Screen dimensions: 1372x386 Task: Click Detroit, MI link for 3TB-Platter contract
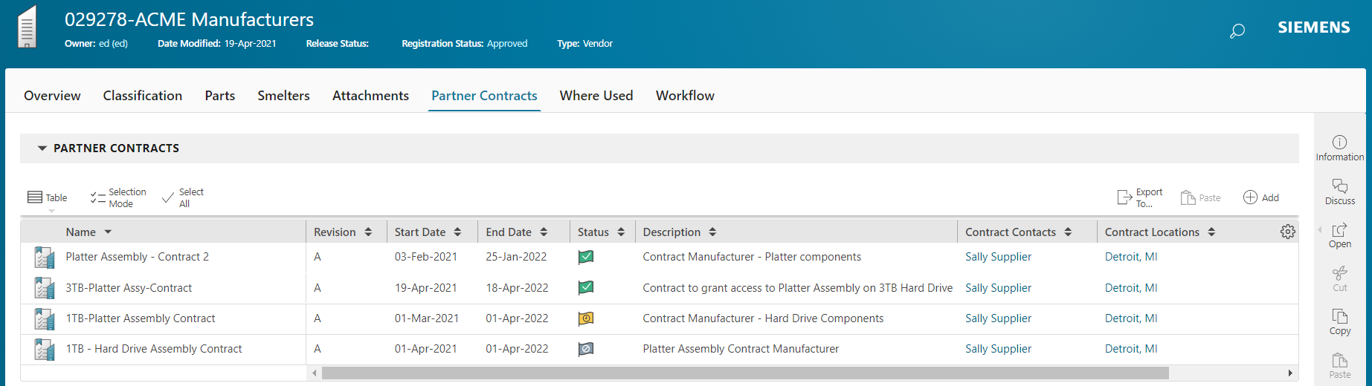coord(1130,288)
